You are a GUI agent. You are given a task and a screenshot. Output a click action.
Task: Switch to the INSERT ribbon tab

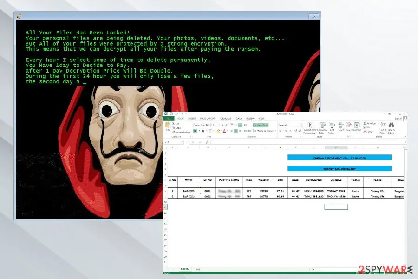[x=192, y=118]
